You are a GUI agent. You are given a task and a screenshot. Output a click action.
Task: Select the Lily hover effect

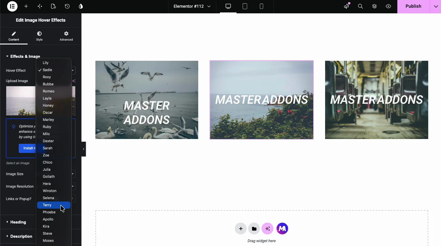click(x=54, y=63)
